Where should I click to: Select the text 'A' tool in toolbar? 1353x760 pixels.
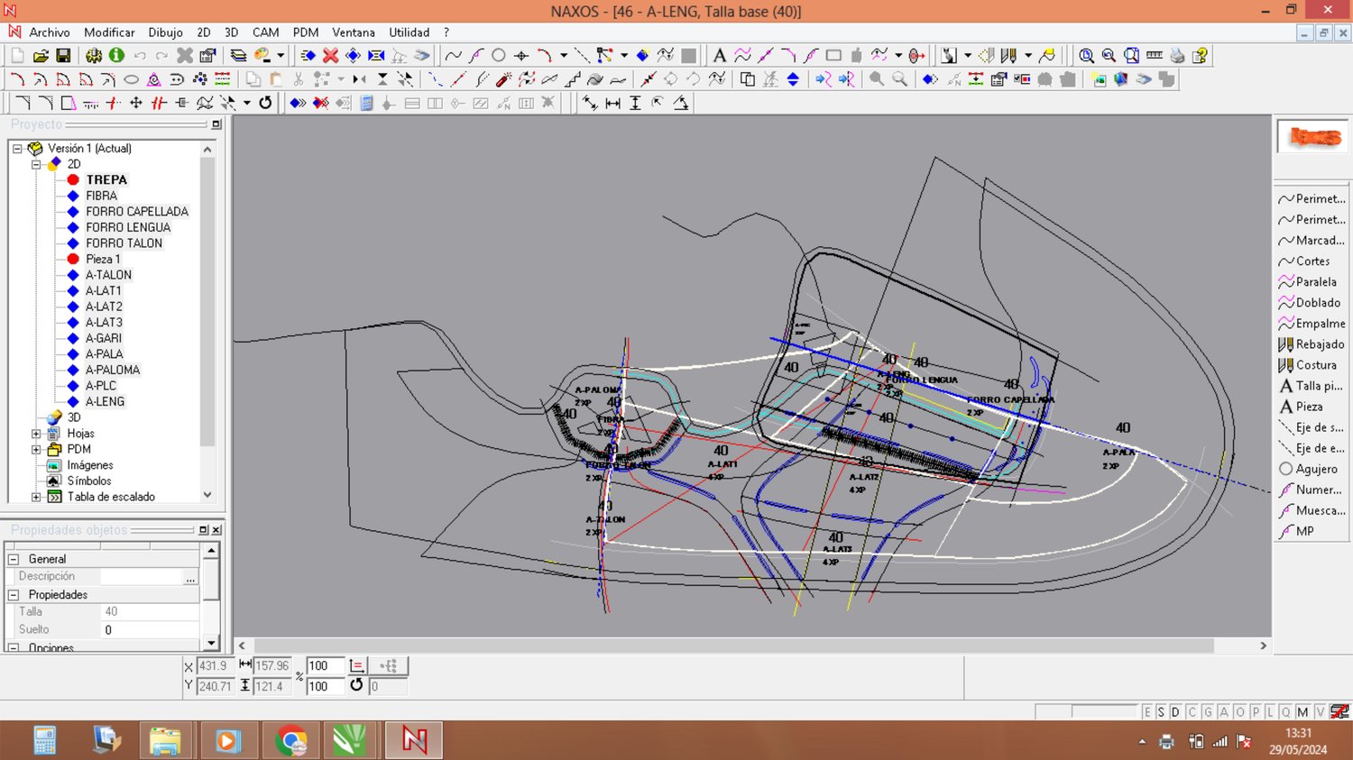(x=719, y=56)
